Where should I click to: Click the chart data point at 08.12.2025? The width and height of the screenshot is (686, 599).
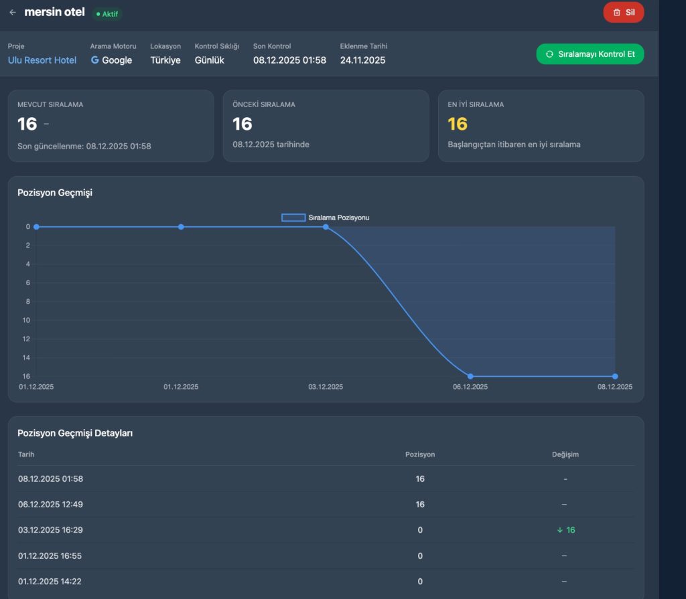coord(615,376)
